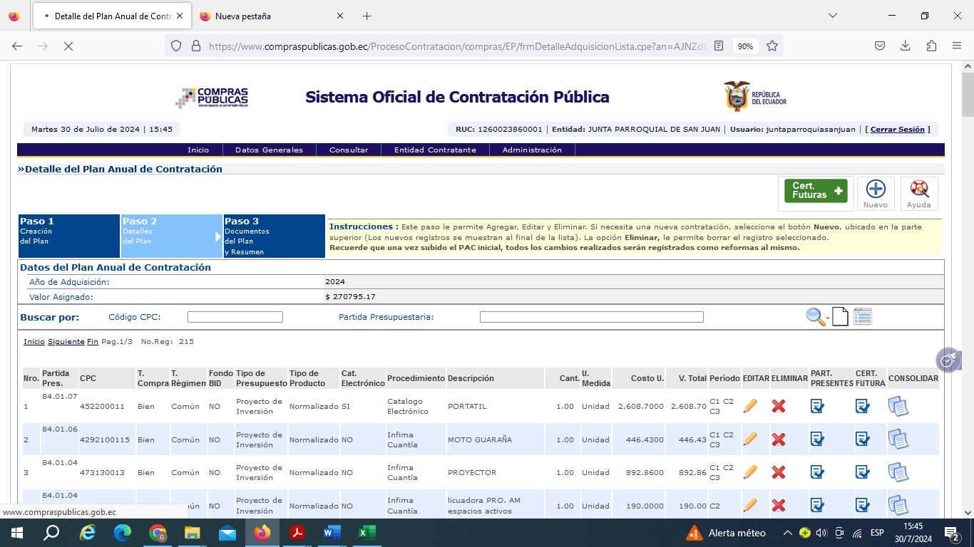Select Paso 3 Documentos del Plan step
974x547 pixels.
tap(274, 236)
